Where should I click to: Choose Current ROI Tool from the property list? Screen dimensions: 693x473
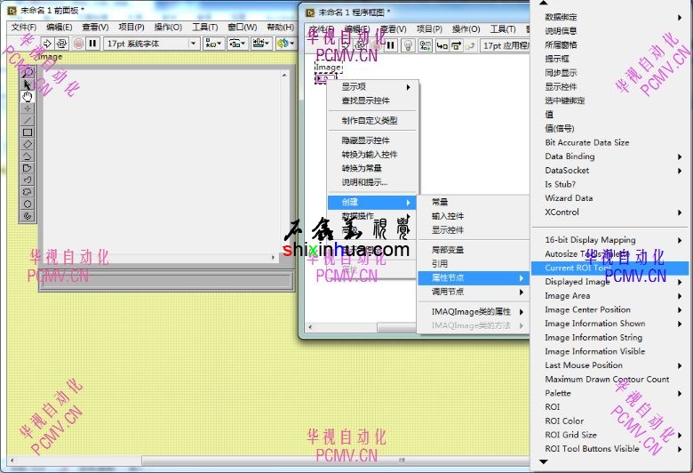coord(578,268)
